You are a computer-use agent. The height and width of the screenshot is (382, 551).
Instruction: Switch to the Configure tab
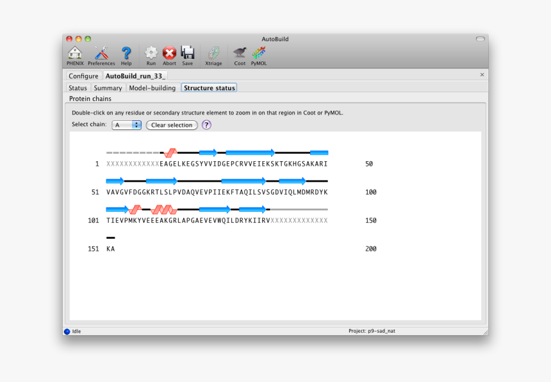tap(83, 76)
